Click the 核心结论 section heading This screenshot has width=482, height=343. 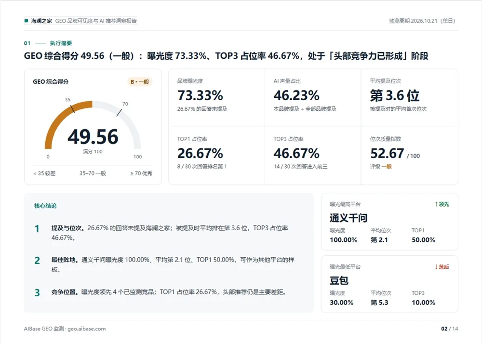(45, 206)
